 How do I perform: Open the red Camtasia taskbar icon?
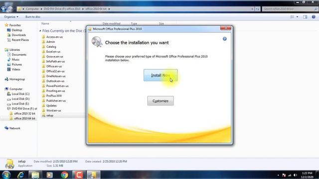point(79,175)
